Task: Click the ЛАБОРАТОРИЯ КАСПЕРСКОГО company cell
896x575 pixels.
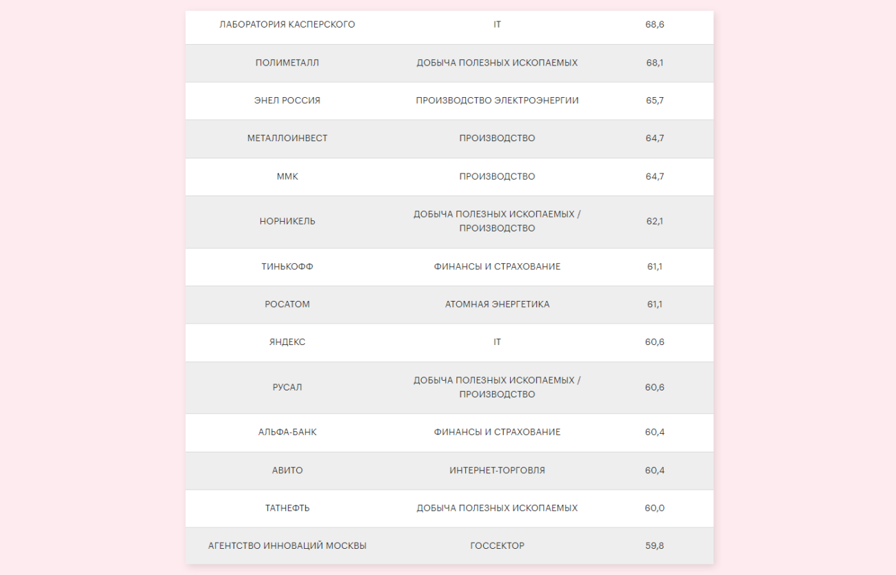Action: [287, 25]
